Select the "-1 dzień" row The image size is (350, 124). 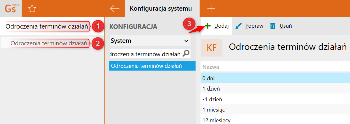pos(212,99)
